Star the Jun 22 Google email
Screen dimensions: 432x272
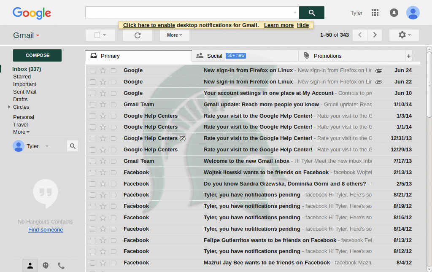(x=103, y=82)
